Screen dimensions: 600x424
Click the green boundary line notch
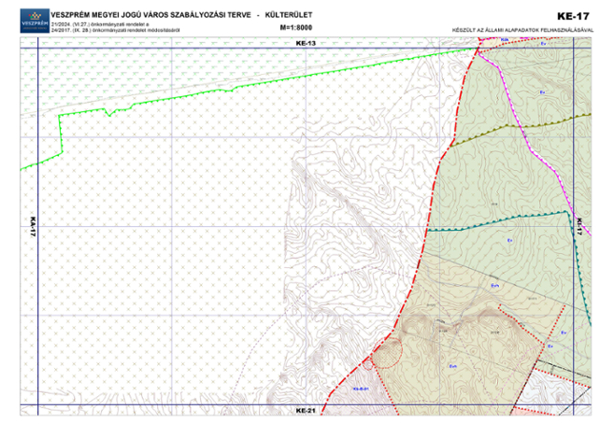click(x=111, y=114)
